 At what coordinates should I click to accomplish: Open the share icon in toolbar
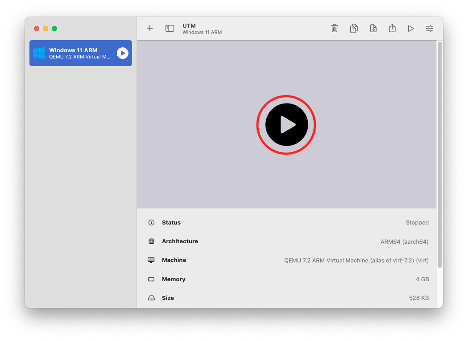point(392,28)
